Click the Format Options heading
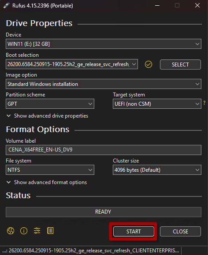 click(x=37, y=129)
